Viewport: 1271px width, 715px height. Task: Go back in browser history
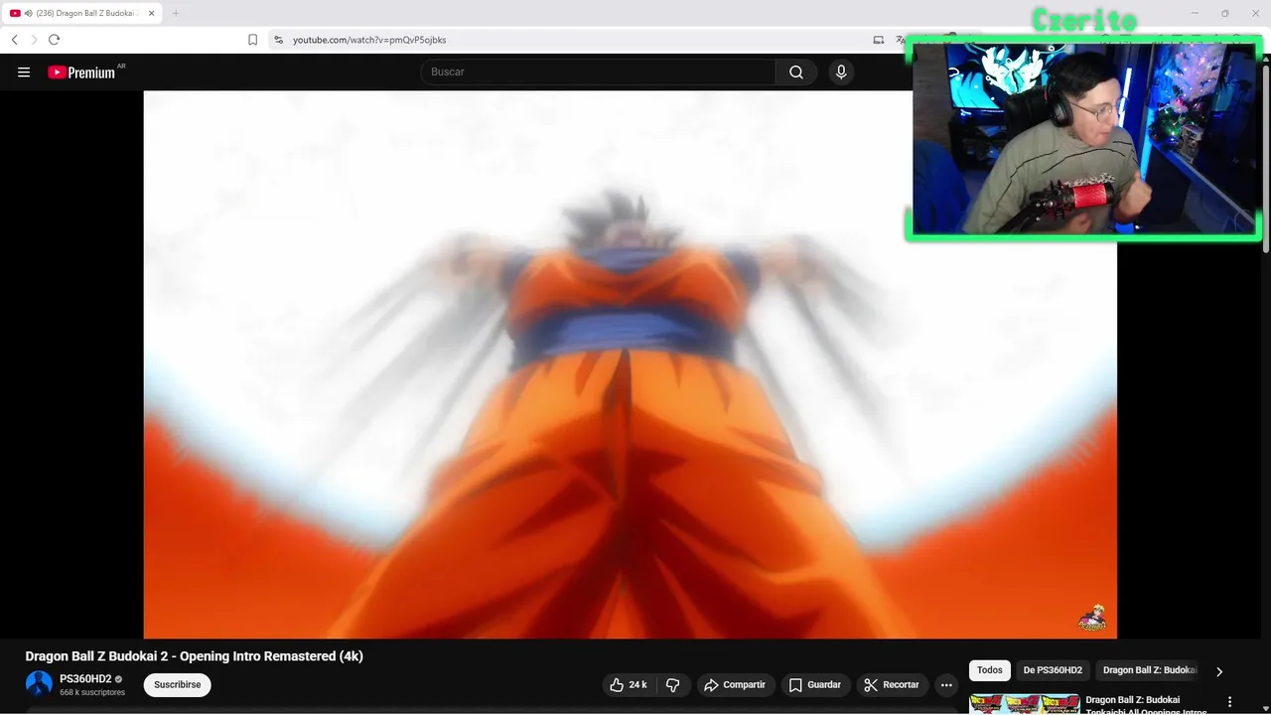point(15,40)
